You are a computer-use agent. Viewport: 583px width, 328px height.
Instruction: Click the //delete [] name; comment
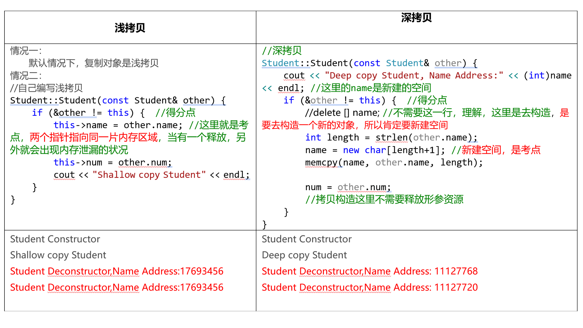tap(342, 113)
